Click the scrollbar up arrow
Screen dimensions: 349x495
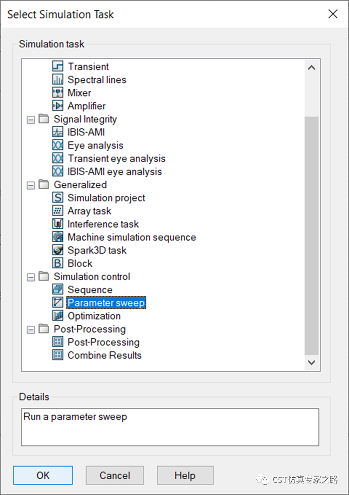point(311,68)
